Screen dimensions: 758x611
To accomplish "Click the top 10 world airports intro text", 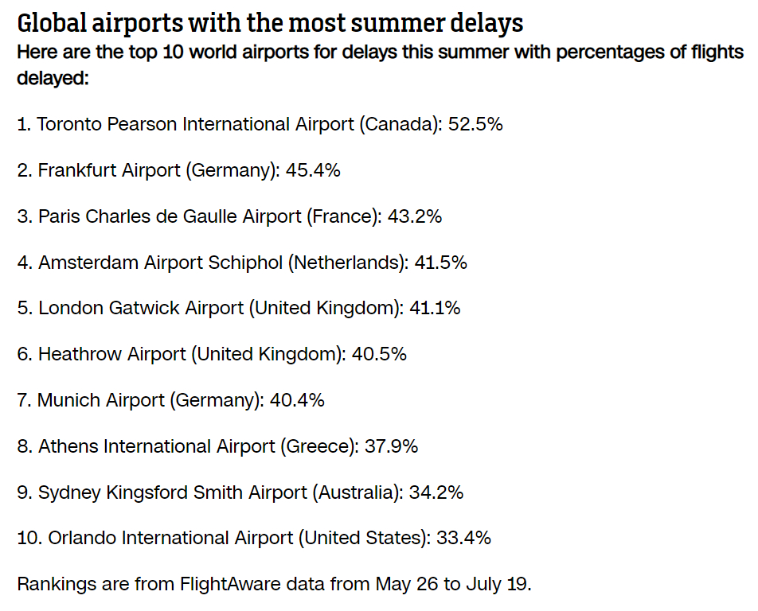I will tap(380, 65).
